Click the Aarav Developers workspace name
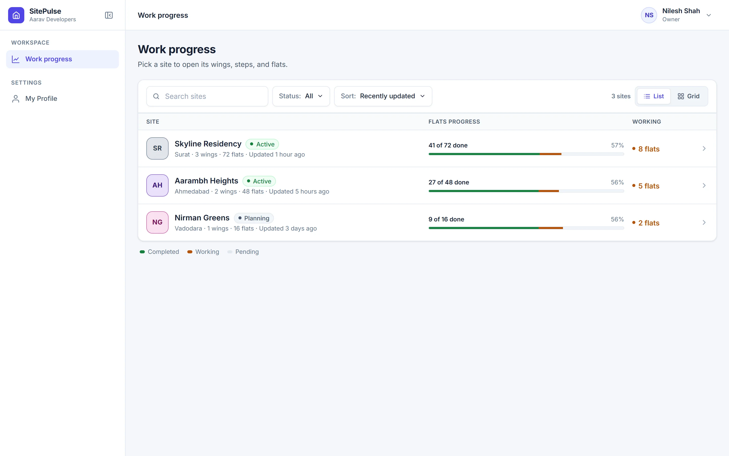The width and height of the screenshot is (729, 456). tap(52, 19)
